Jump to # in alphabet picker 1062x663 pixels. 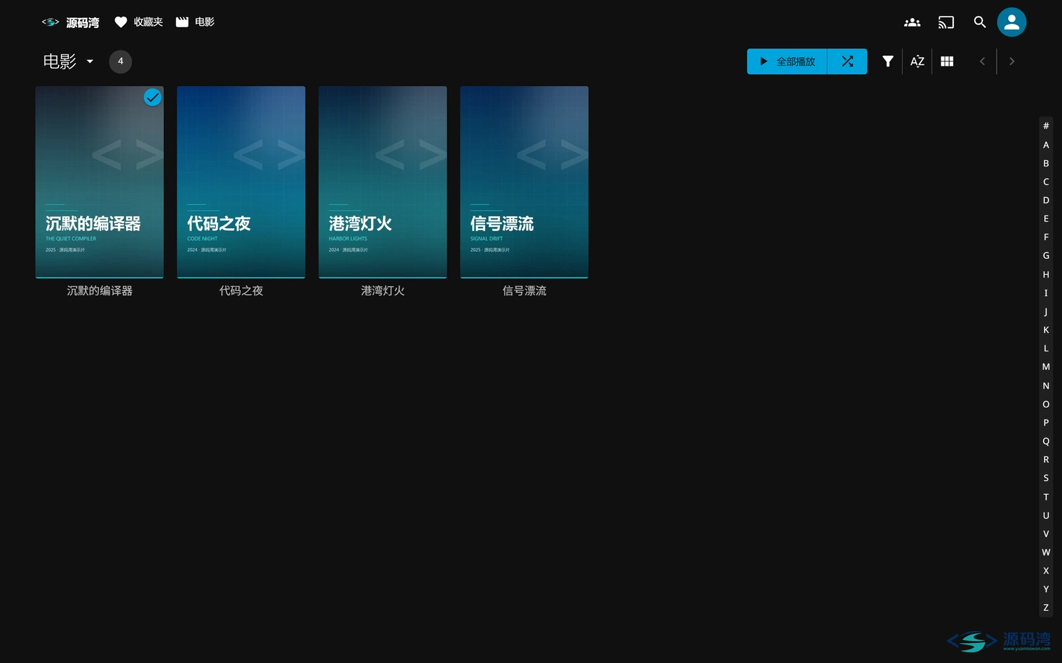coord(1046,126)
